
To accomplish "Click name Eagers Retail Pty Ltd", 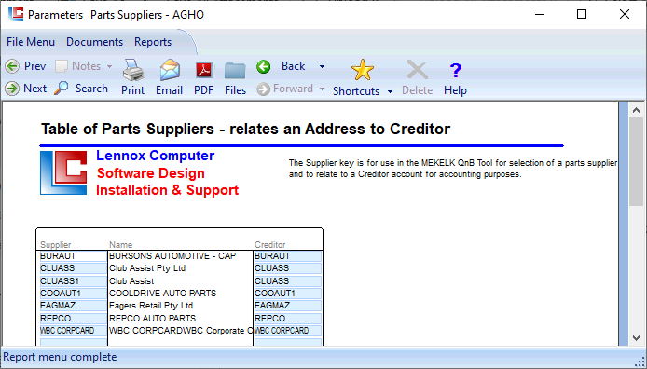I will [x=151, y=306].
